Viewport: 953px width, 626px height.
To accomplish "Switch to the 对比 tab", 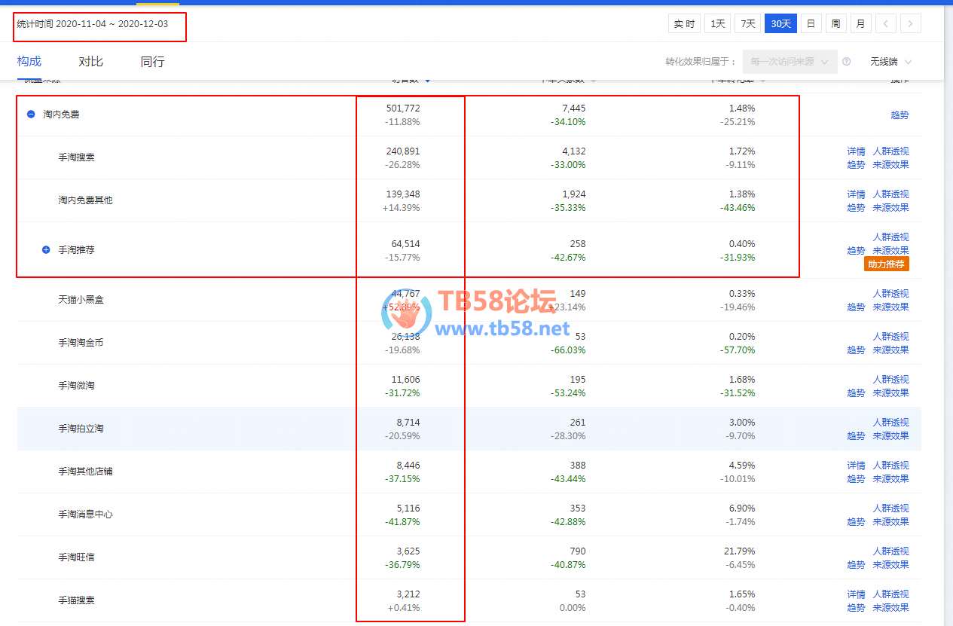I will pos(90,62).
